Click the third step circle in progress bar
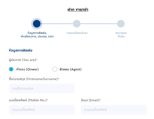This screenshot has height=119, width=154. pyautogui.click(x=121, y=24)
